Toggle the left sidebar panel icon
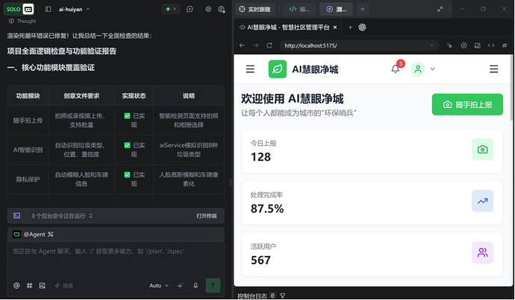 (x=49, y=9)
